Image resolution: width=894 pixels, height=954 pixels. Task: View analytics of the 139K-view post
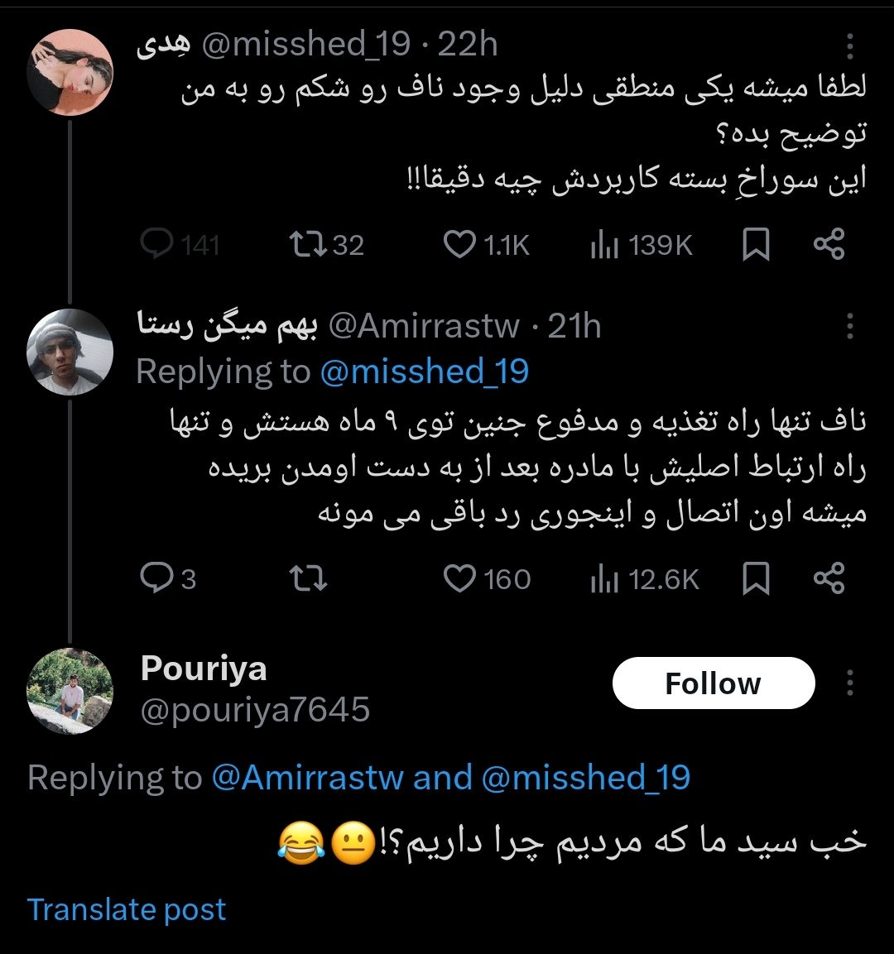[605, 245]
